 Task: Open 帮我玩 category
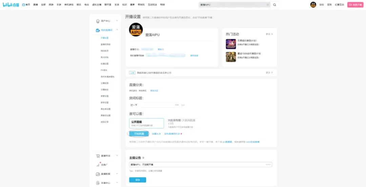[141, 5]
